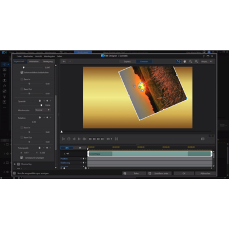This screenshot has height=229, width=229.
Task: Open the Mischmodus Normal dropdown
Action: coord(42,110)
